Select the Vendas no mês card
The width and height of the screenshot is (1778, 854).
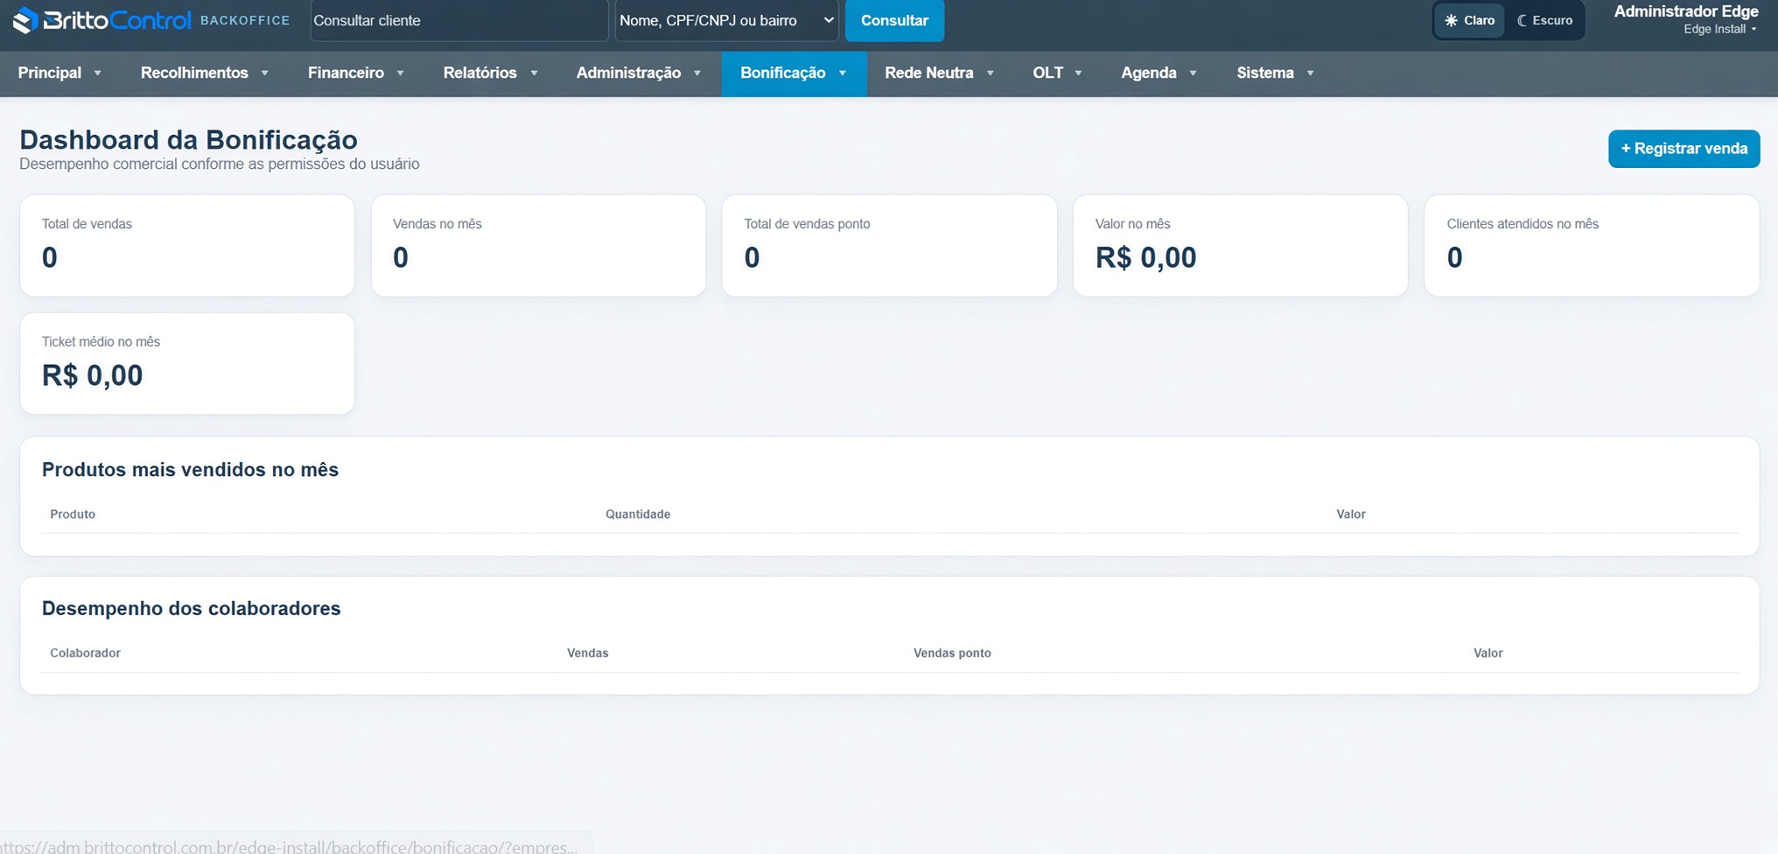pyautogui.click(x=538, y=246)
